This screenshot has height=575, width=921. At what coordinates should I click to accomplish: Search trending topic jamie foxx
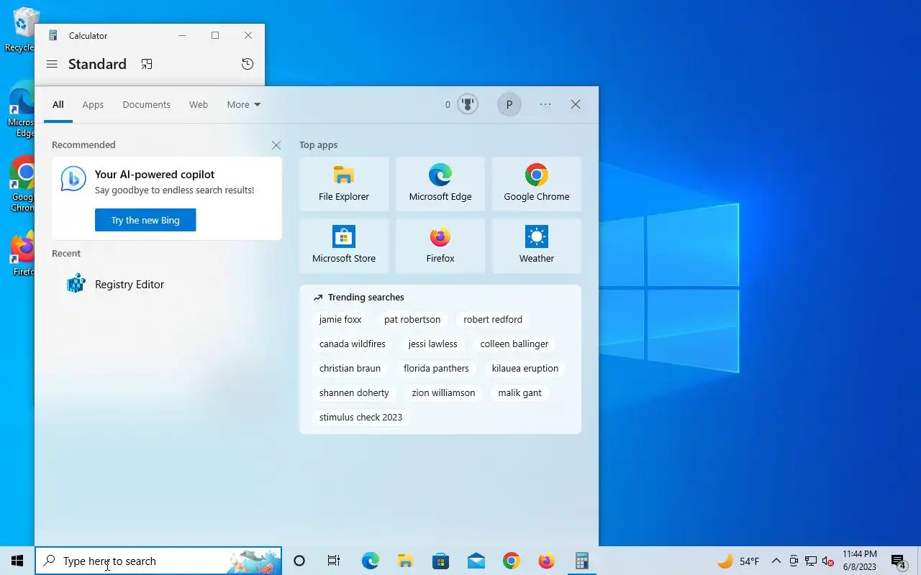(340, 319)
